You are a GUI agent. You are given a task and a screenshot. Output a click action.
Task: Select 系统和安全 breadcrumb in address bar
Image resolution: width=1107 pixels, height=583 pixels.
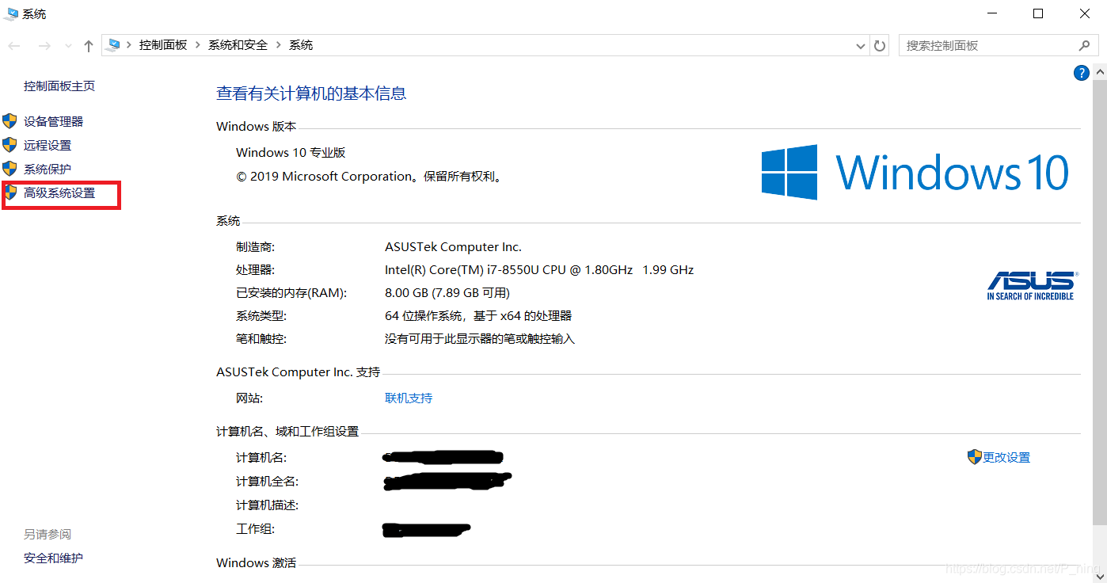click(238, 45)
